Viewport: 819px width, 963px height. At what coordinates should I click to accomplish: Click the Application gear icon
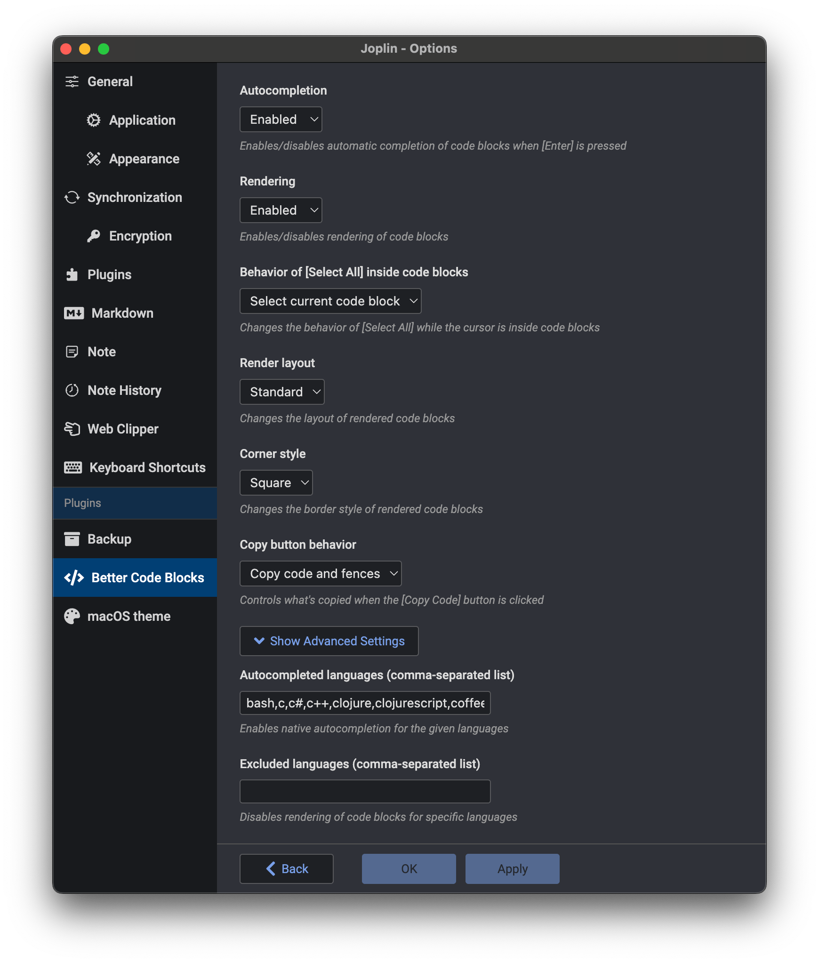pos(94,120)
